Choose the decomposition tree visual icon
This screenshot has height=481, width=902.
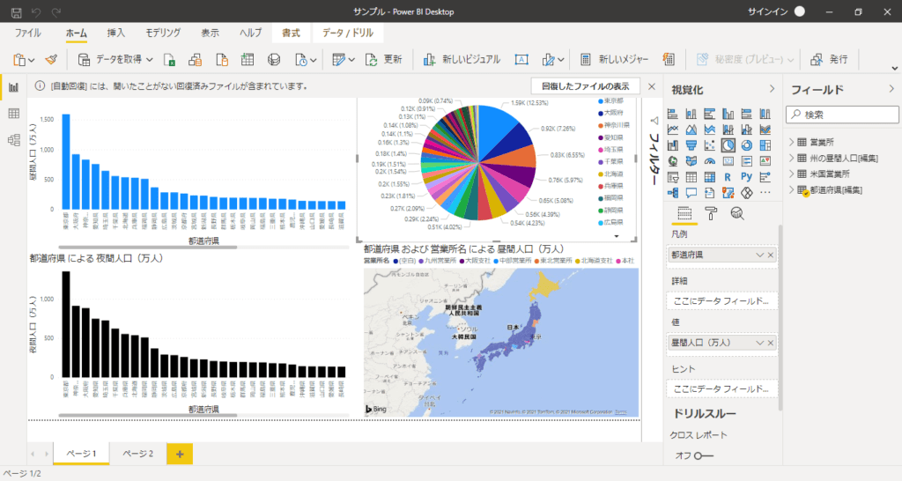click(672, 193)
